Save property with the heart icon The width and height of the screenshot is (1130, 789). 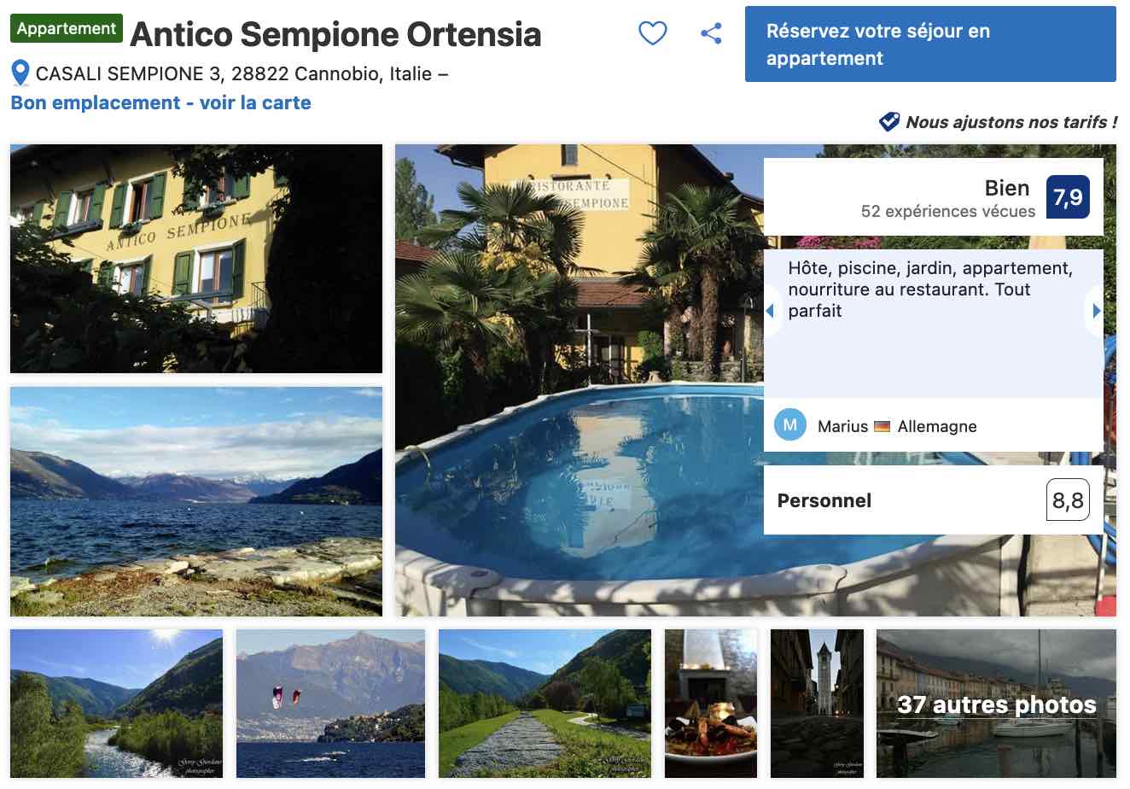coord(653,33)
